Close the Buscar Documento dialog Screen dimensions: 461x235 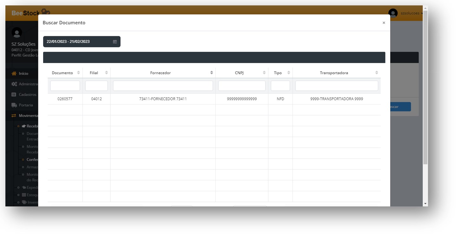pos(384,23)
